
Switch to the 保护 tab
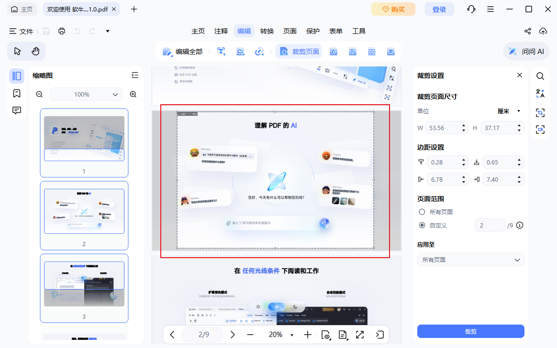(x=313, y=31)
